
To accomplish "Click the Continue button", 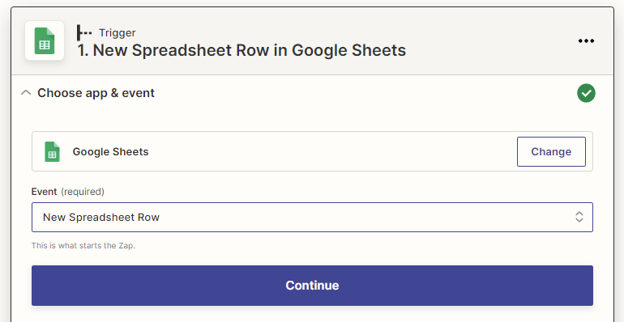I will [312, 286].
